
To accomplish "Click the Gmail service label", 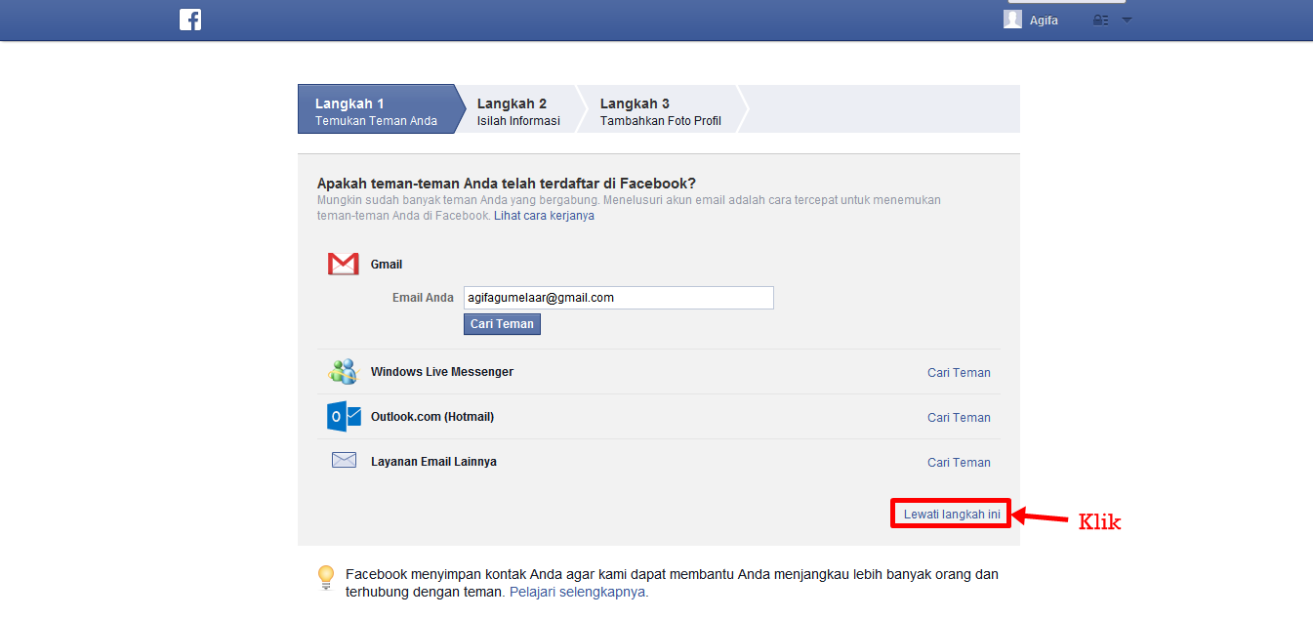I will [387, 265].
